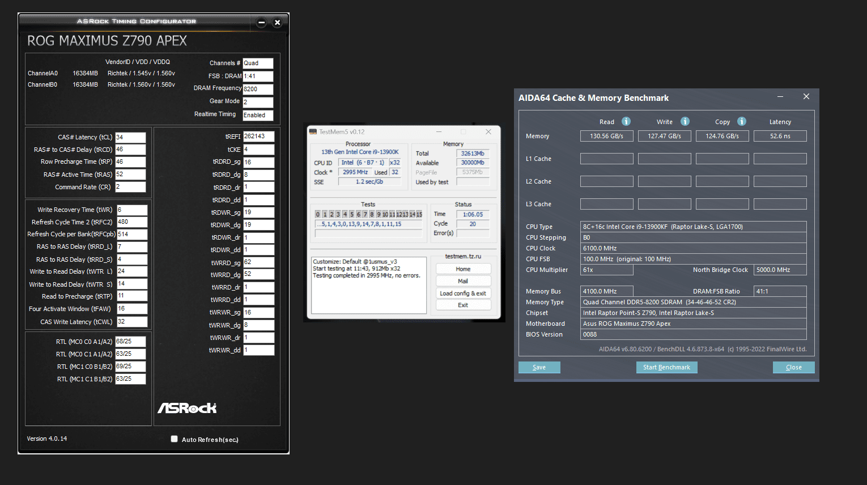Click the tRFCpb value field
The width and height of the screenshot is (867, 485).
tap(132, 234)
